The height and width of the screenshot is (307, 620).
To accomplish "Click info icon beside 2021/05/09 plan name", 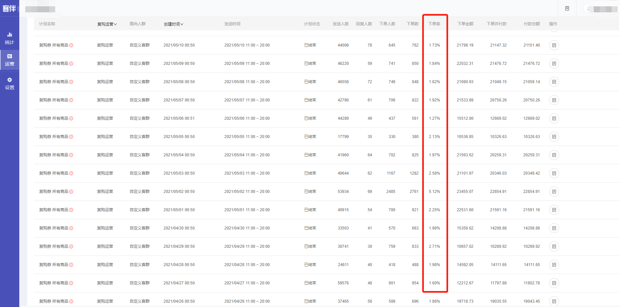I will pos(71,64).
